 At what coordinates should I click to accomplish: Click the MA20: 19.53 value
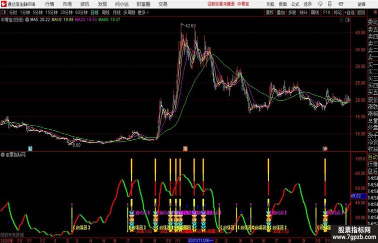click(x=85, y=20)
